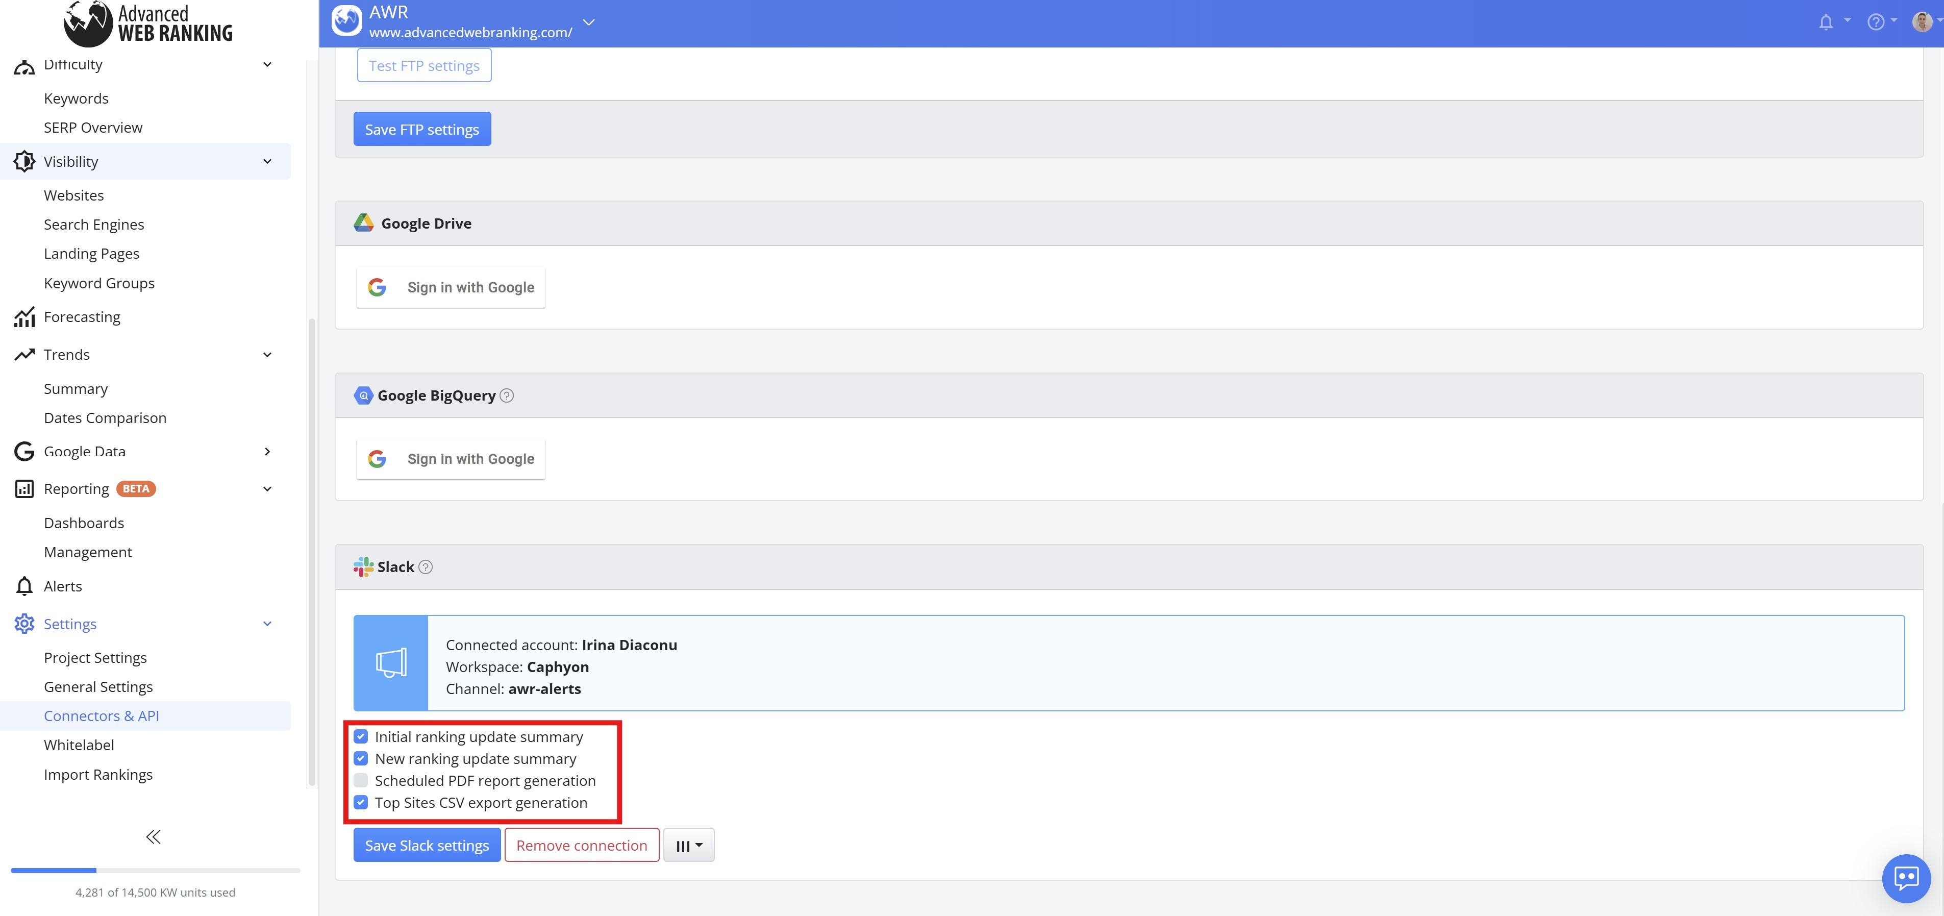Click Save FTP settings
Screen dimensions: 1944x916
[x=422, y=129]
